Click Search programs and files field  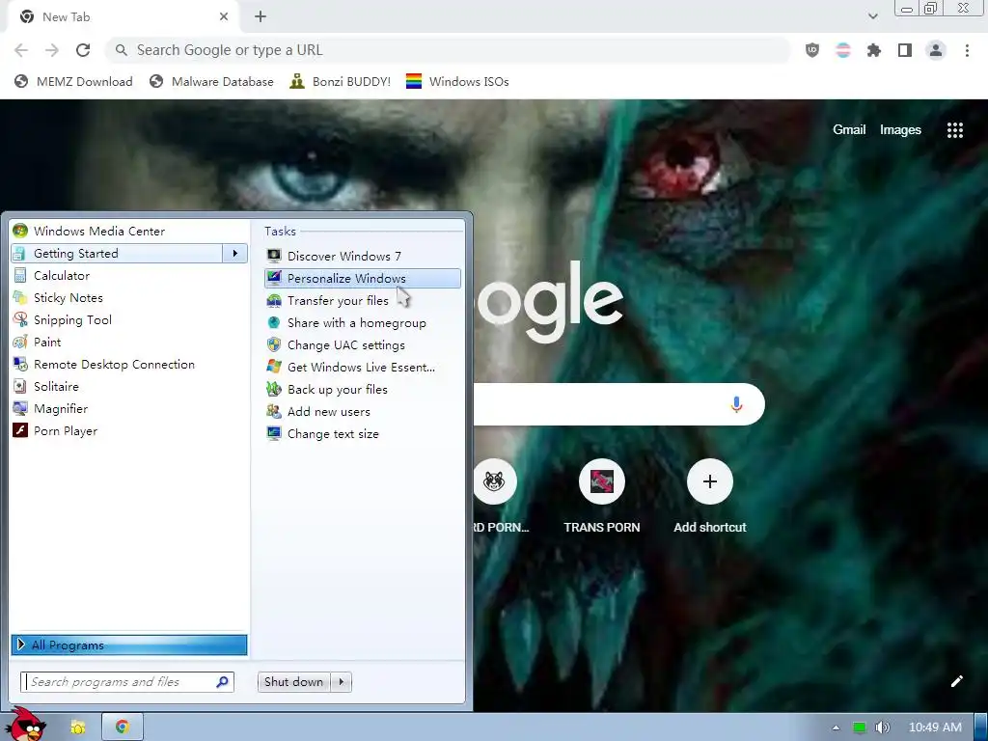pos(127,682)
